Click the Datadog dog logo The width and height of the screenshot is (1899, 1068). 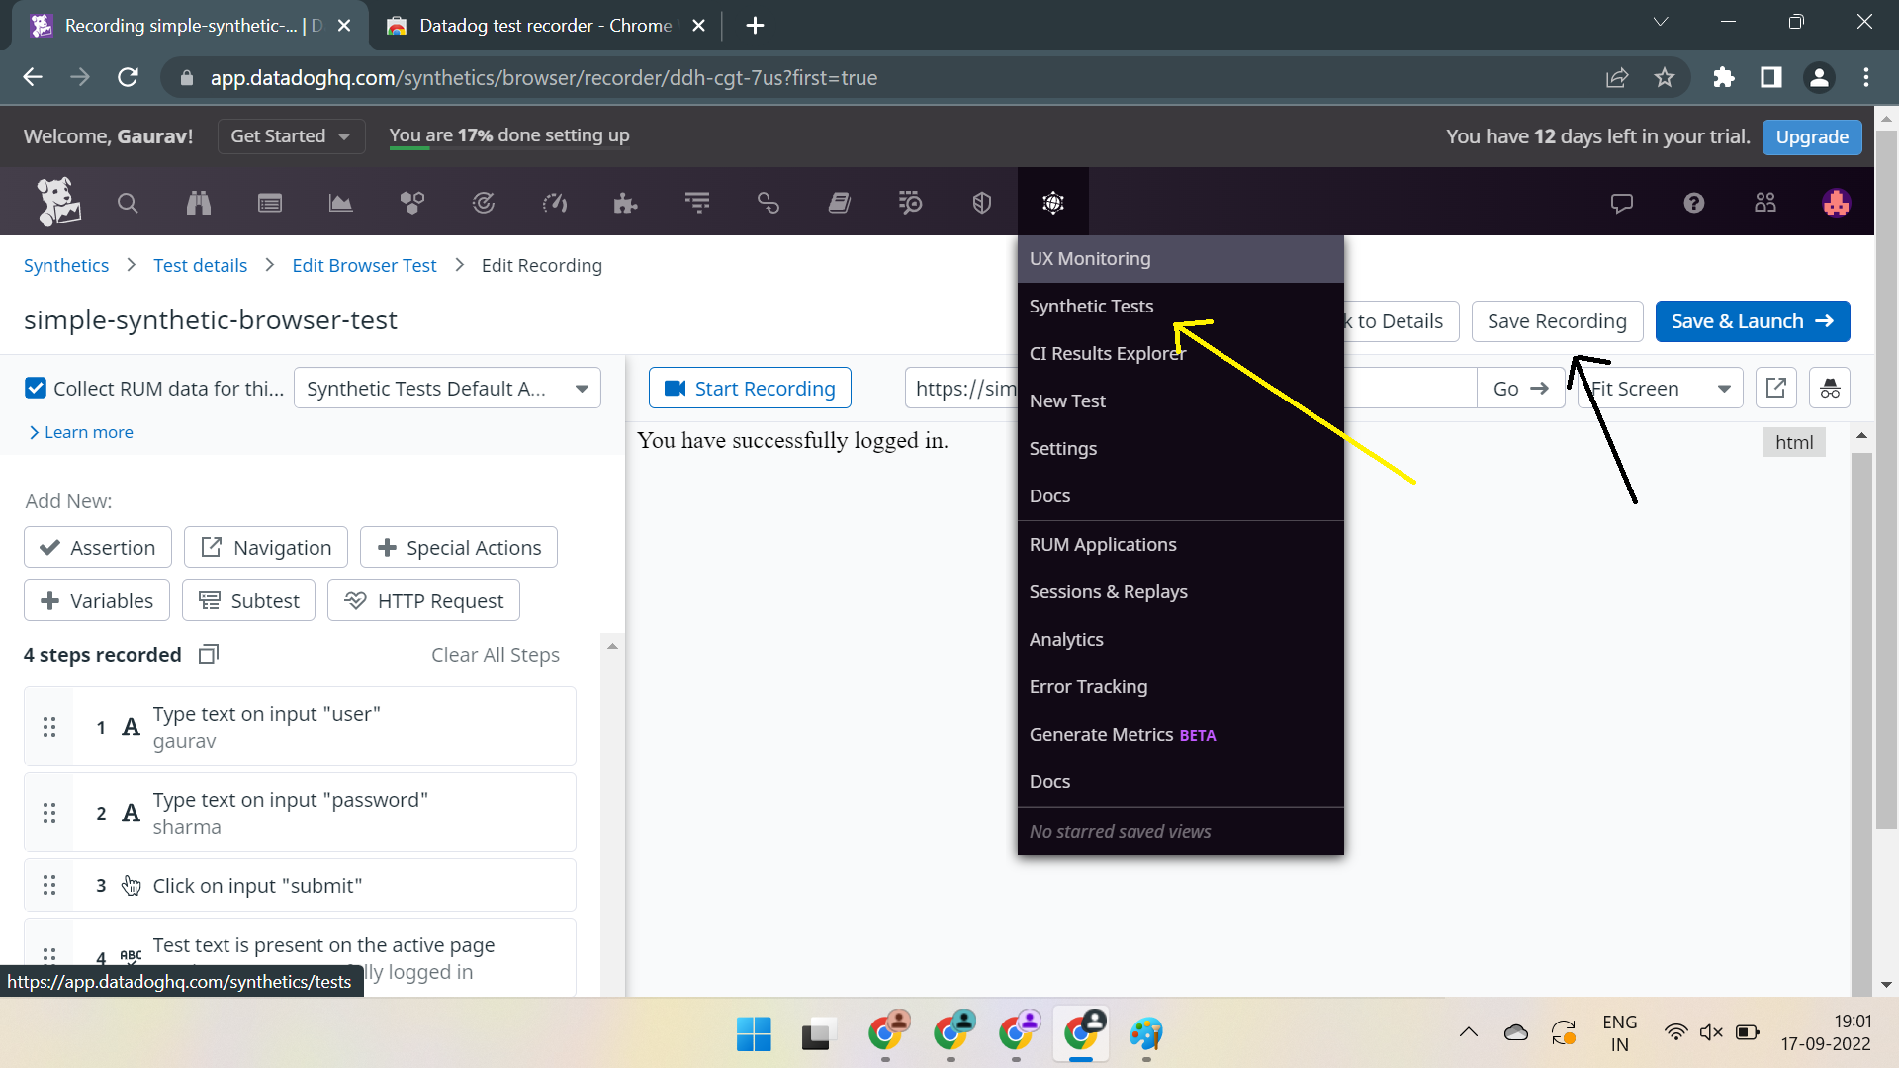(x=58, y=202)
